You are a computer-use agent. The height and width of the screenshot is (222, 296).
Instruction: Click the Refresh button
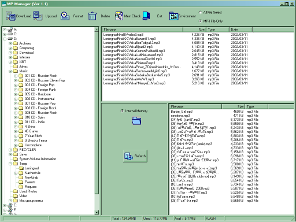pos(135,156)
